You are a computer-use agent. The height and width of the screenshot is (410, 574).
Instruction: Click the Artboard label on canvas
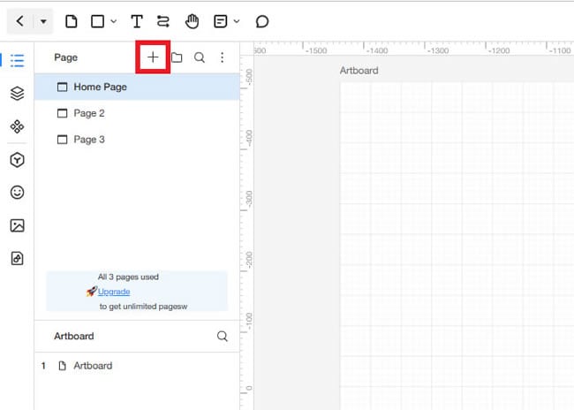359,71
